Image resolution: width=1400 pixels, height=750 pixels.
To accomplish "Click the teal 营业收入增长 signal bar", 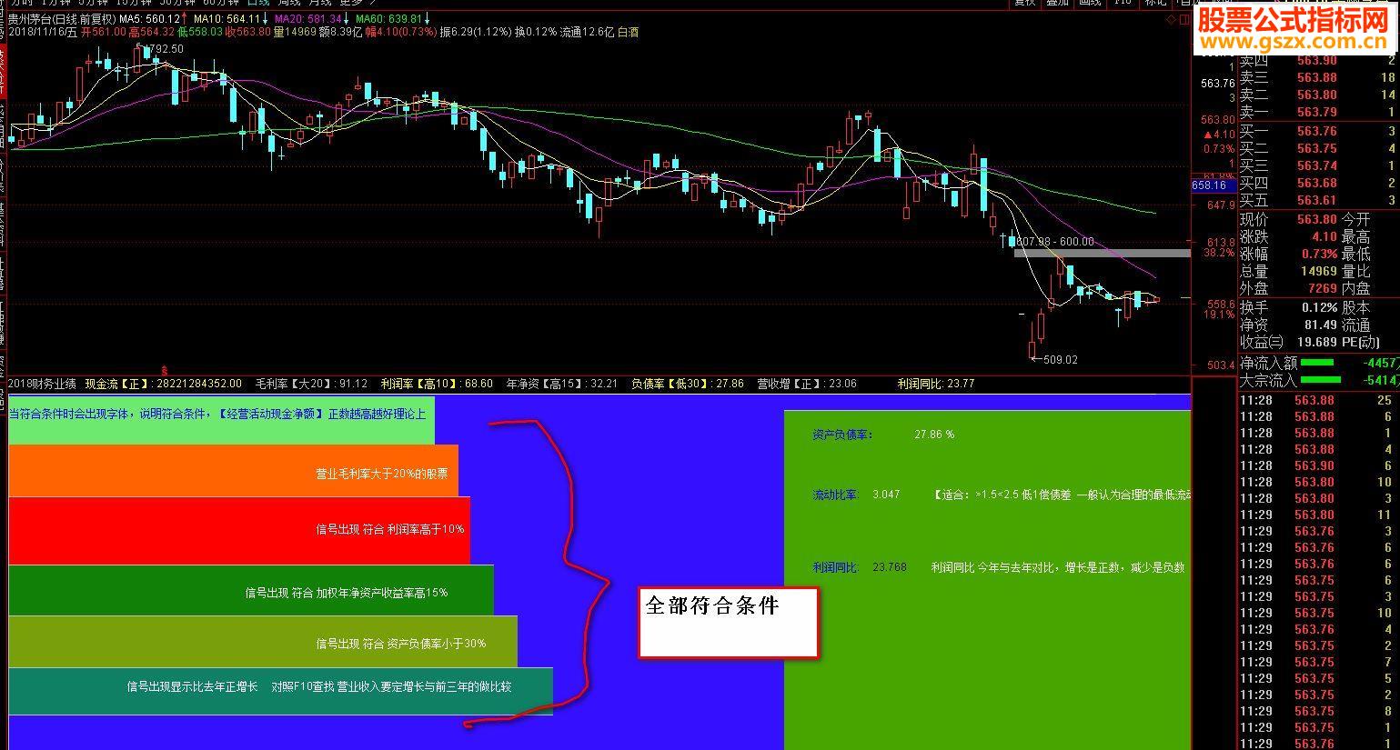I will [280, 691].
